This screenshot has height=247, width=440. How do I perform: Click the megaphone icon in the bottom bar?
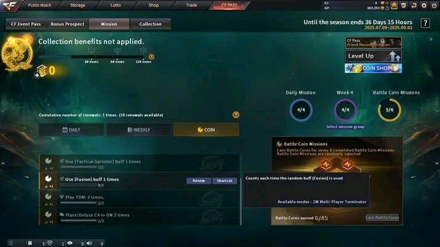click(89, 243)
